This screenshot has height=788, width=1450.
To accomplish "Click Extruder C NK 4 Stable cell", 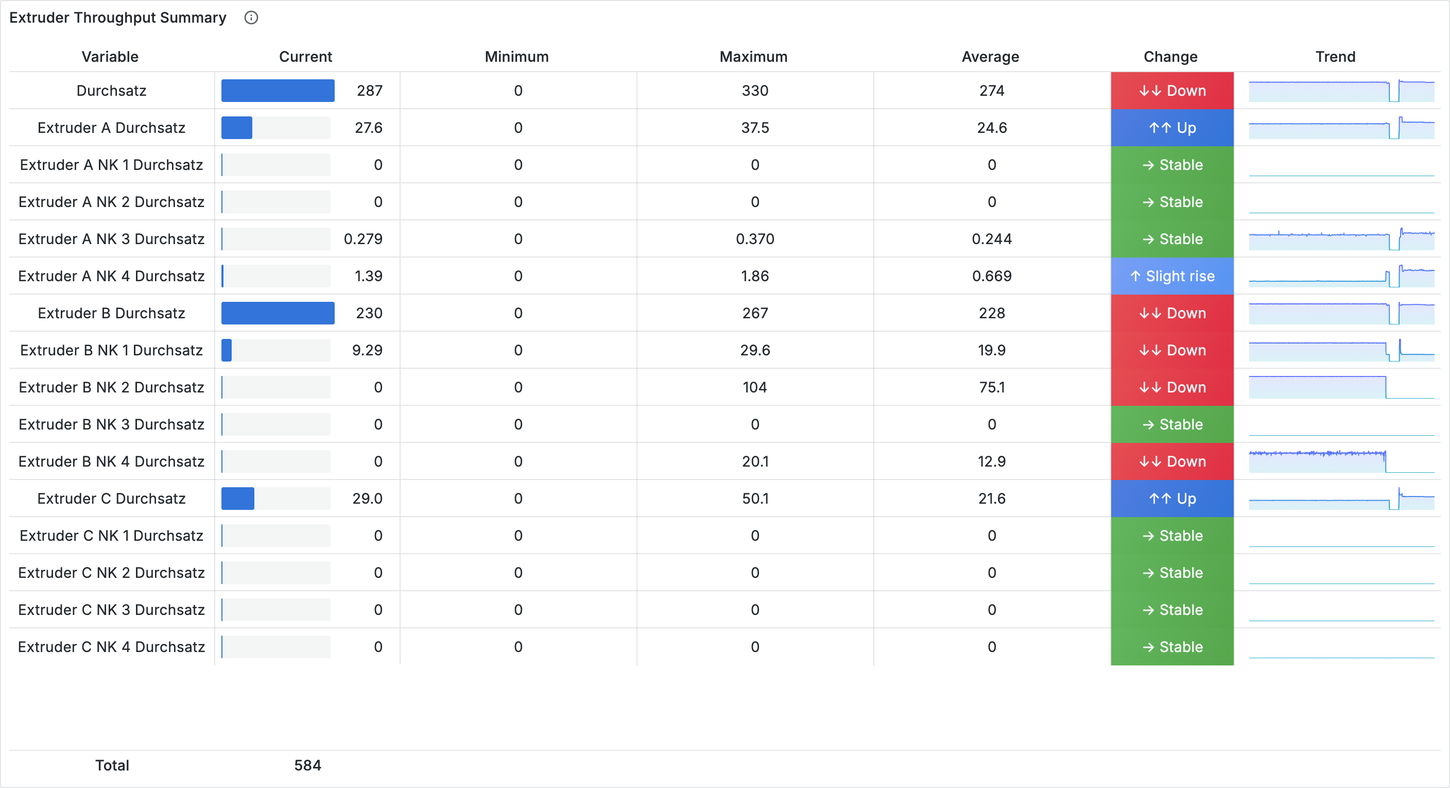I will (x=1172, y=647).
